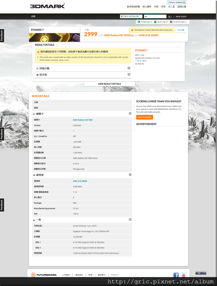Open the Chinese (traditional) language dropdown
The width and height of the screenshot is (217, 286).
177,2
